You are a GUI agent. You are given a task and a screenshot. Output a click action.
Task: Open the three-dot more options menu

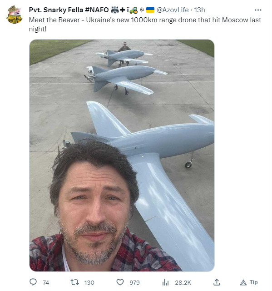tap(258, 10)
